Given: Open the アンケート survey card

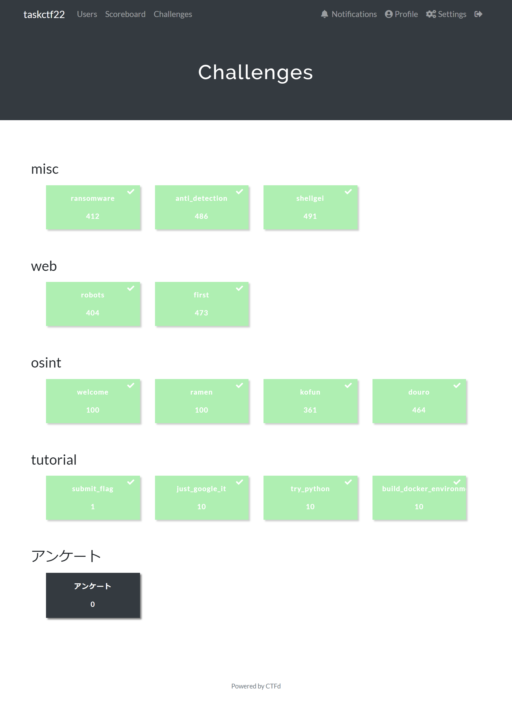Looking at the screenshot, I should pyautogui.click(x=93, y=595).
